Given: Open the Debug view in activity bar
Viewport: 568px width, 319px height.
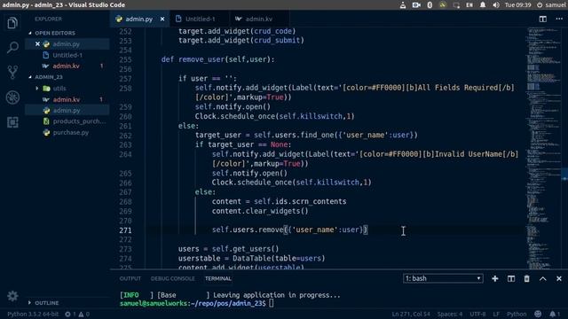Looking at the screenshot, I should pos(12,97).
